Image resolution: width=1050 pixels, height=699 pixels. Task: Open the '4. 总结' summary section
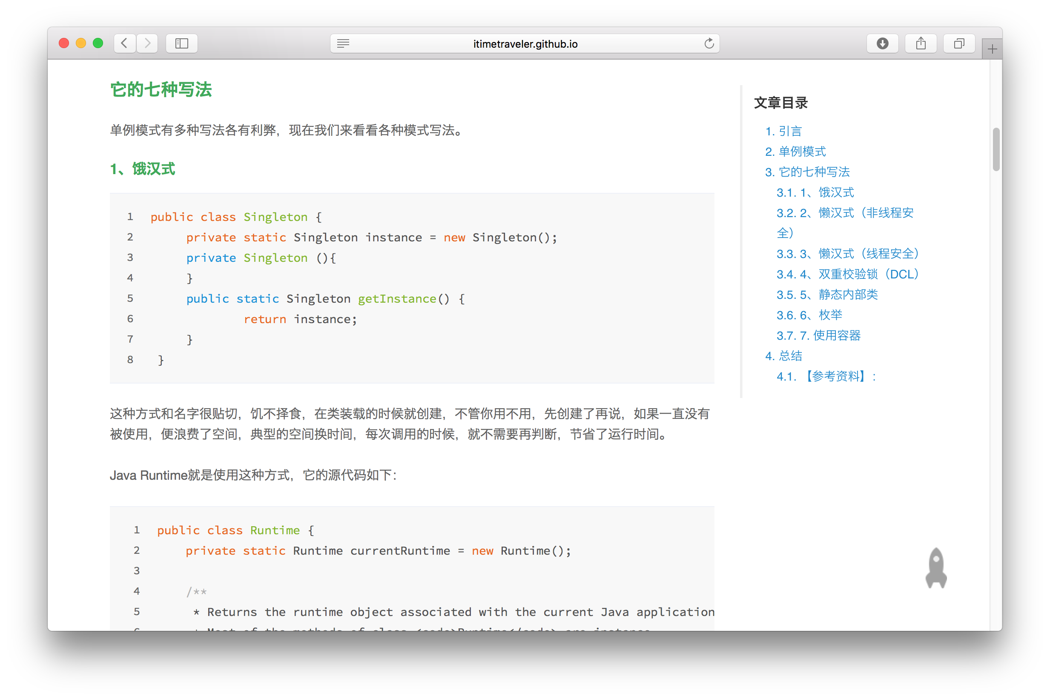pos(783,356)
